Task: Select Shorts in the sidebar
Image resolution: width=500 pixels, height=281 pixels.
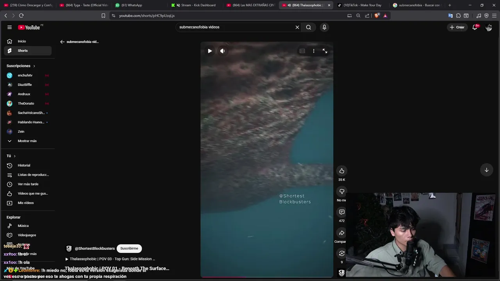Action: click(28, 51)
